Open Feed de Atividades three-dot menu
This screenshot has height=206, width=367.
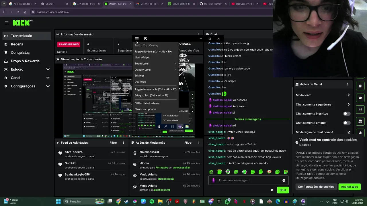click(124, 142)
